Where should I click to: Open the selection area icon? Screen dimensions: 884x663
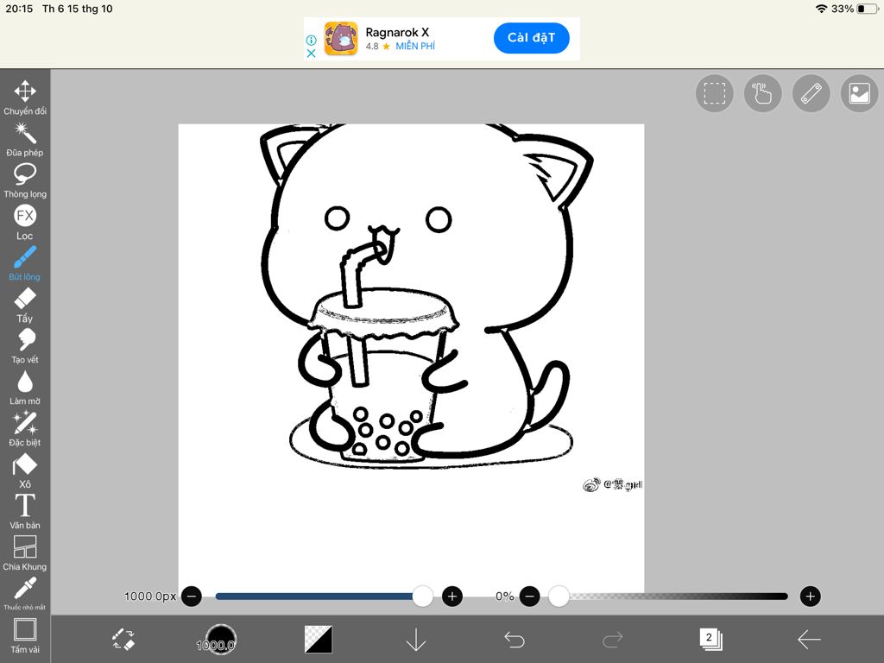pos(714,93)
